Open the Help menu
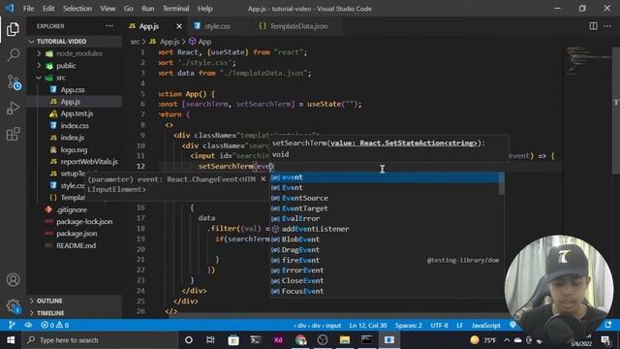 204,9
